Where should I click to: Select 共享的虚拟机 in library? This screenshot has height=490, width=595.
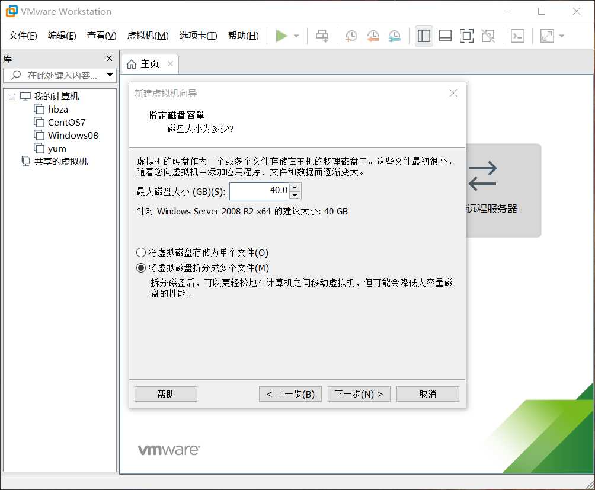61,162
